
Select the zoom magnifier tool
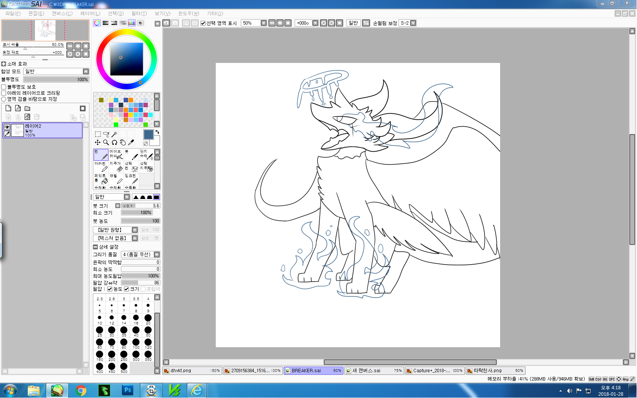106,143
